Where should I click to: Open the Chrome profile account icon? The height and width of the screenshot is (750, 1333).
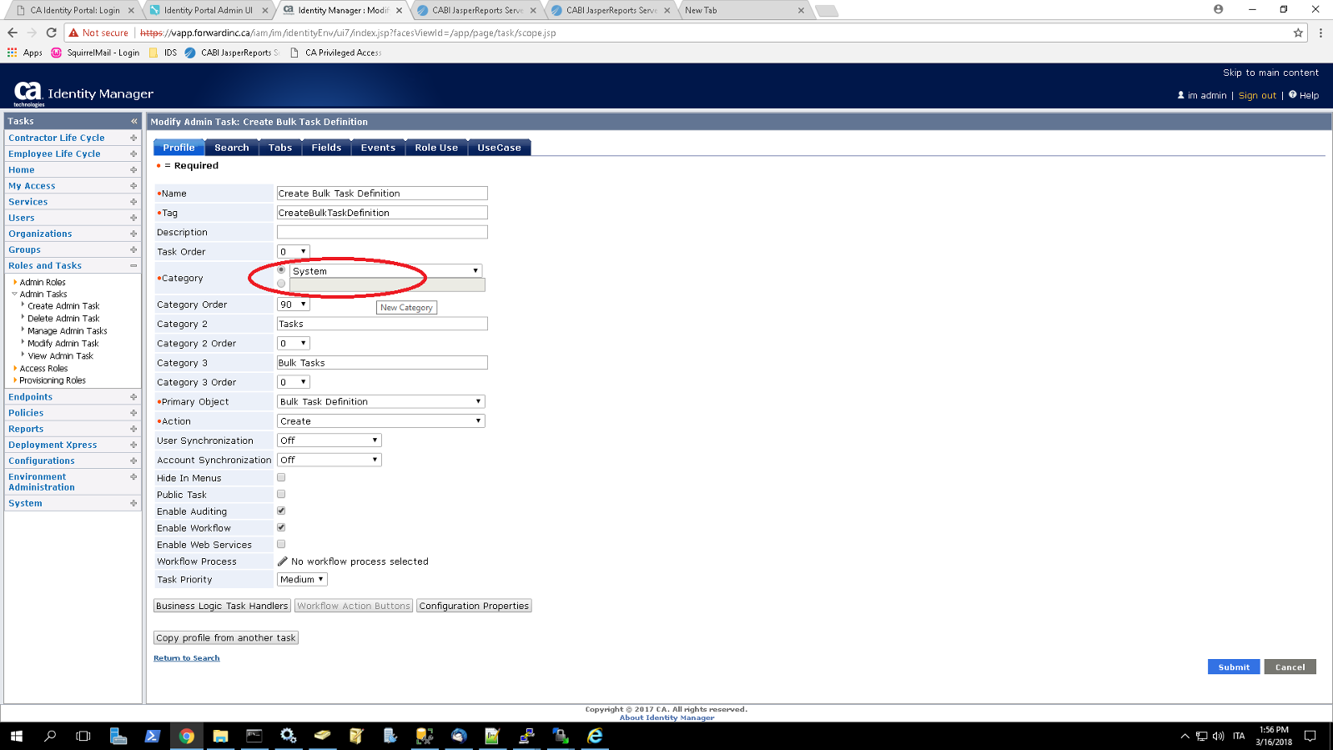(x=1219, y=9)
